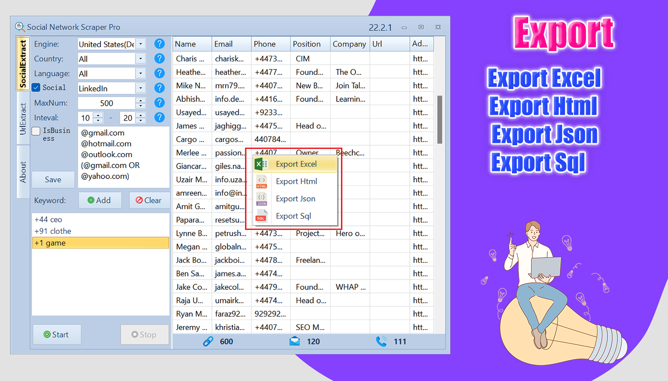This screenshot has width=668, height=381.
Task: Click the JSON export icon
Action: (261, 199)
